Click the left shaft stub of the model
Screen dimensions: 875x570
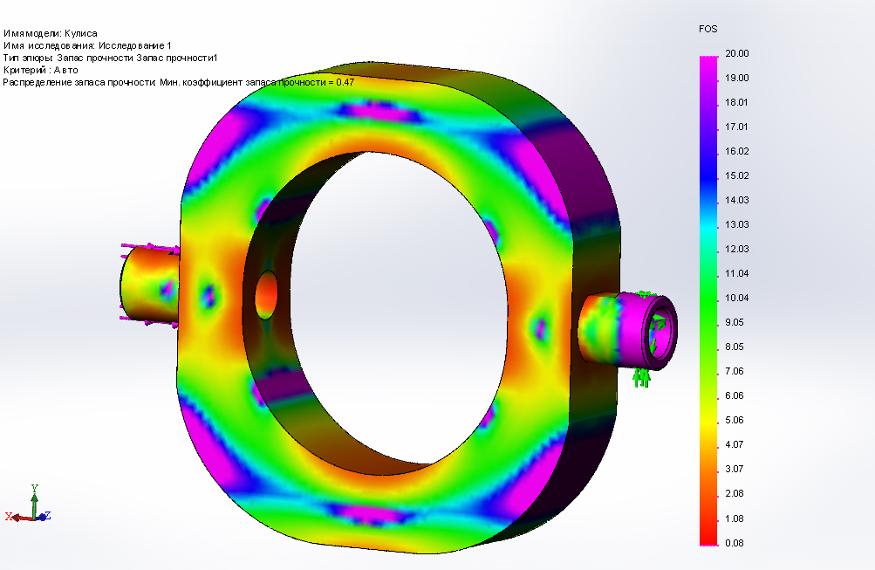149,283
